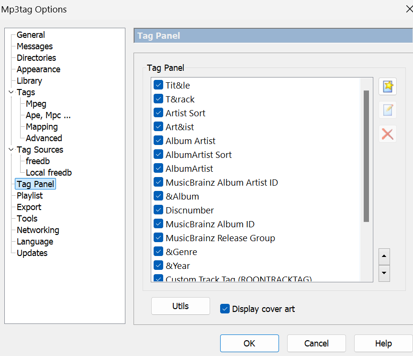The image size is (413, 356).
Task: Select Local freedb in the tree
Action: click(49, 173)
